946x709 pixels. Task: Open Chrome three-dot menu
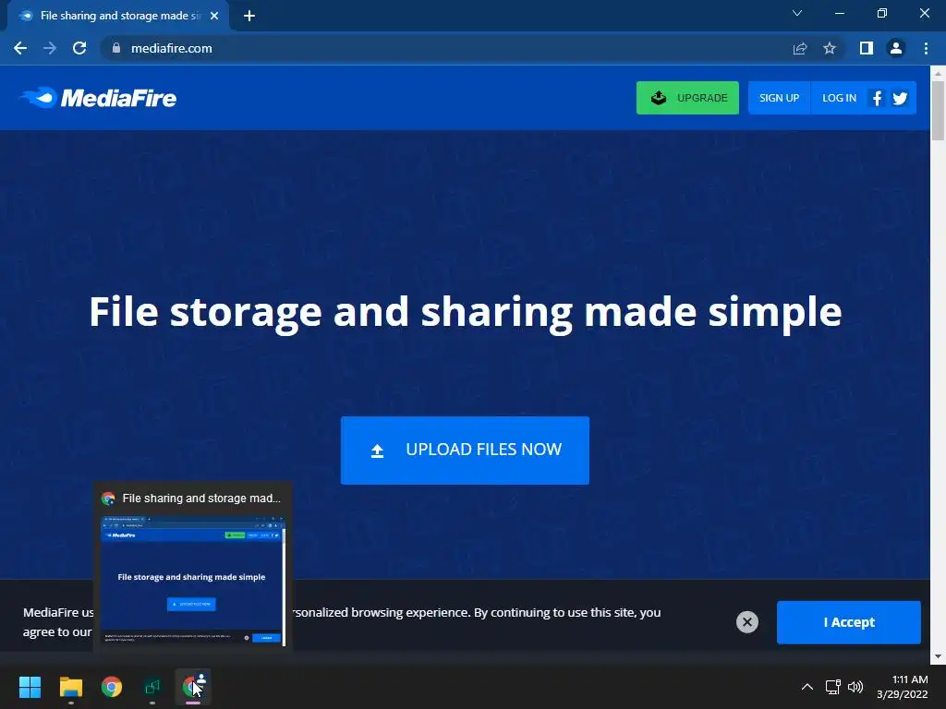point(926,48)
